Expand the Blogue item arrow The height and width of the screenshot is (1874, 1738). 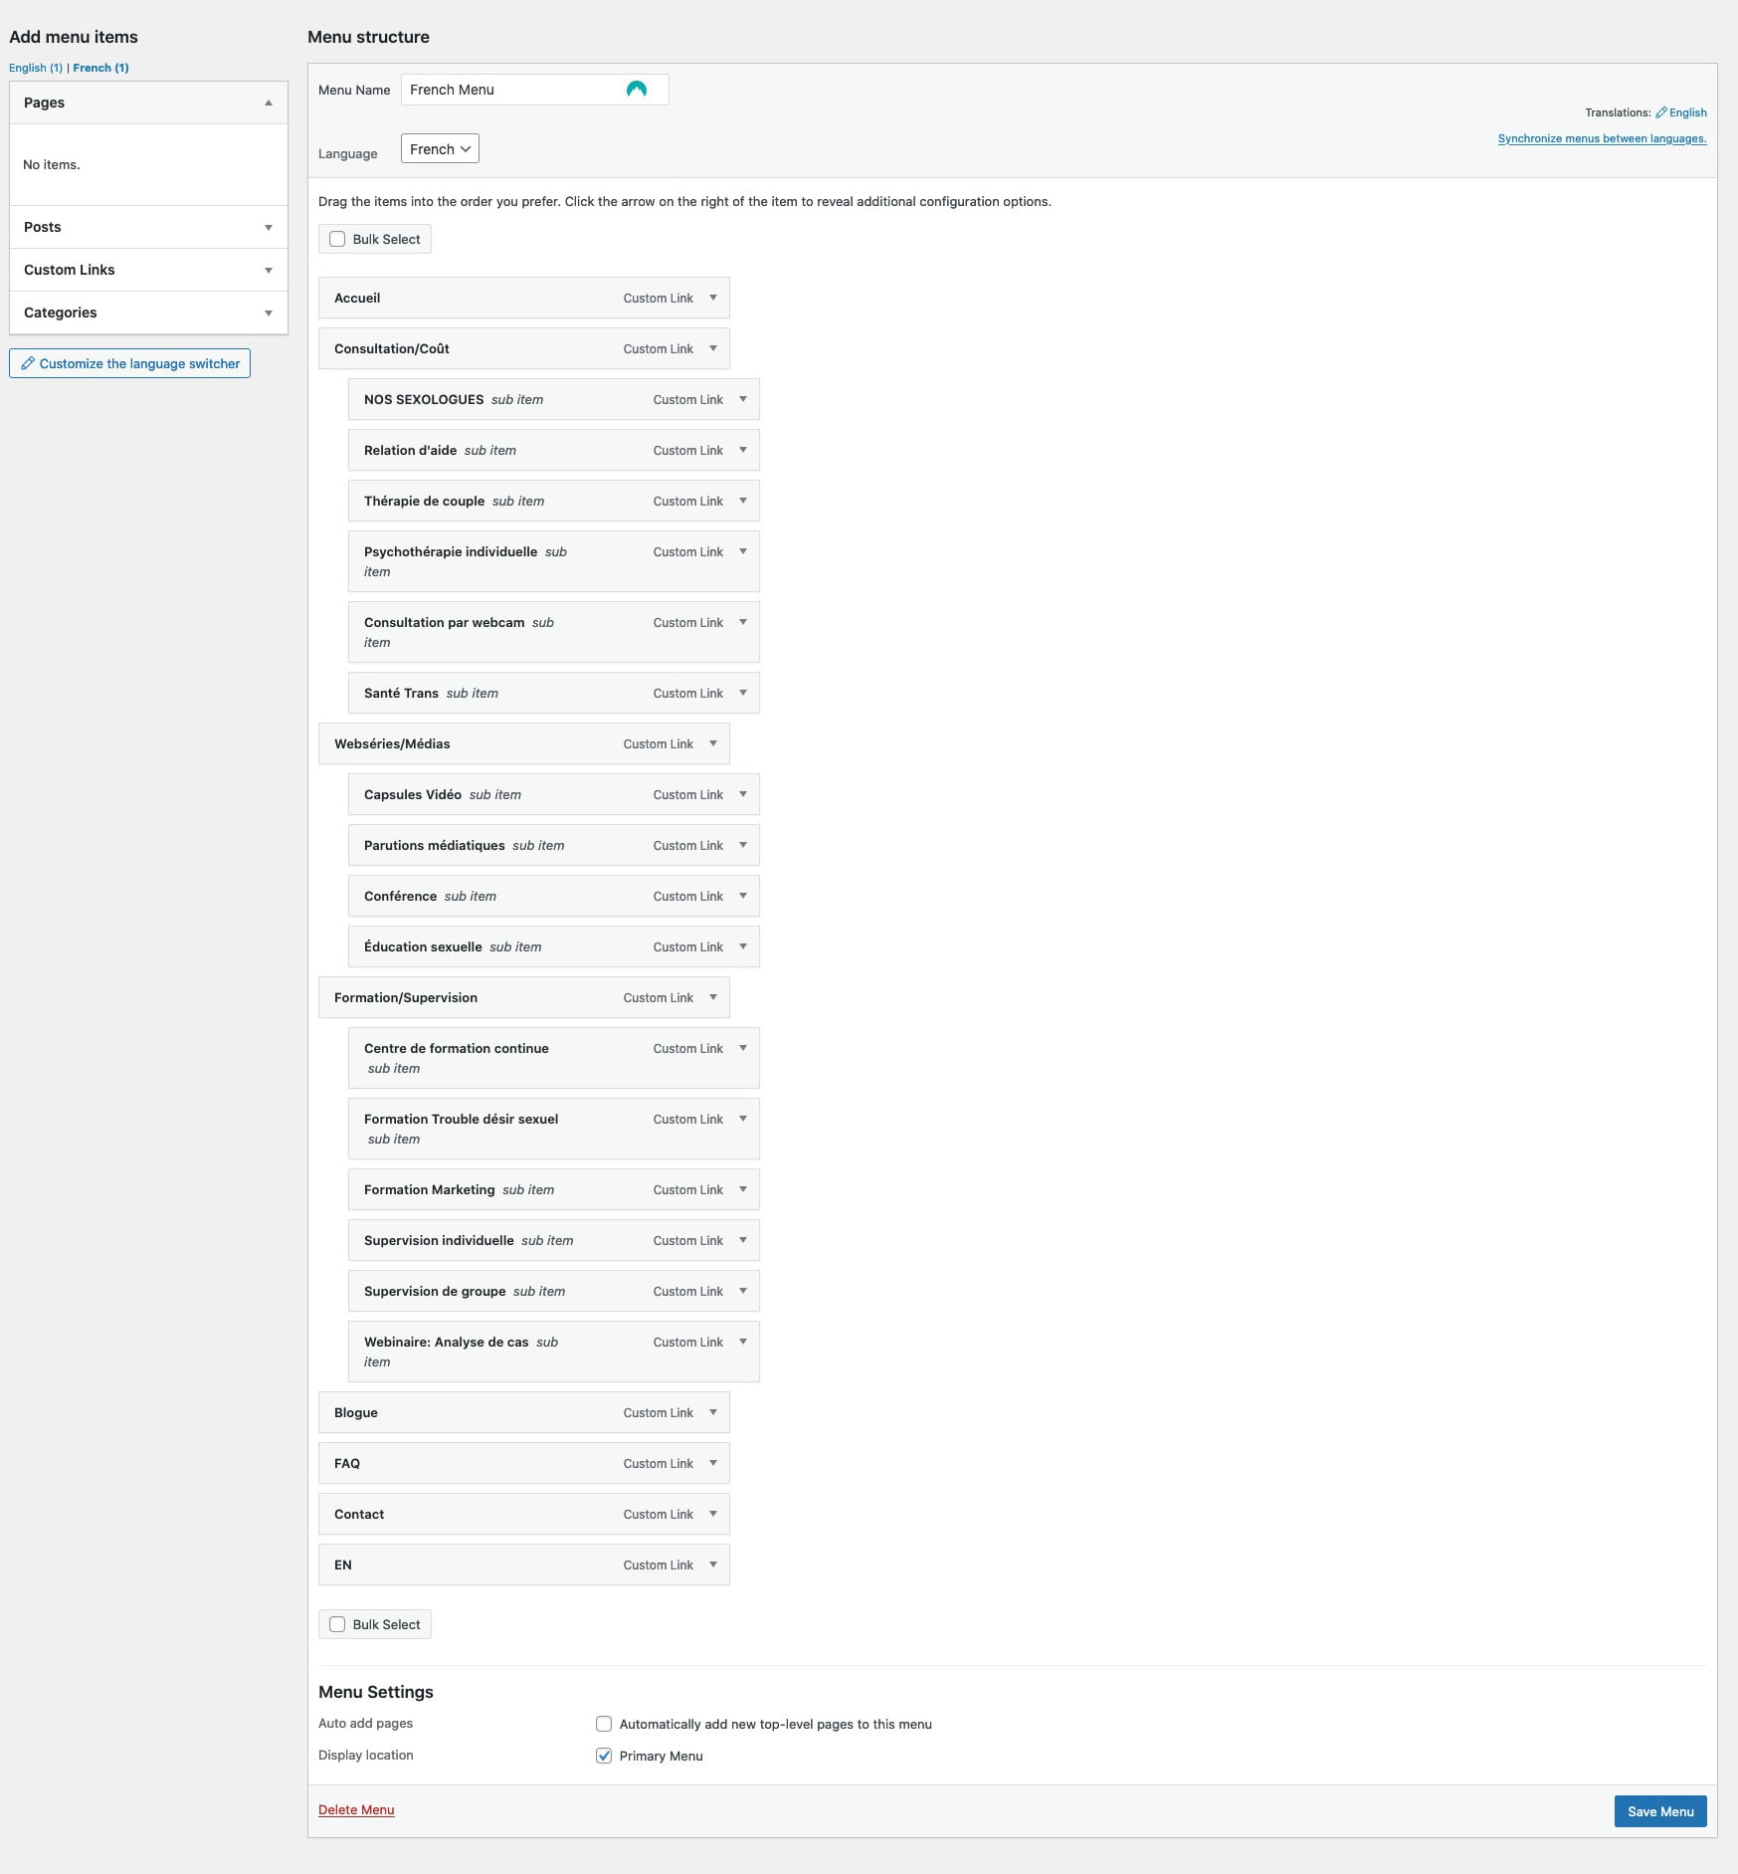(713, 1412)
